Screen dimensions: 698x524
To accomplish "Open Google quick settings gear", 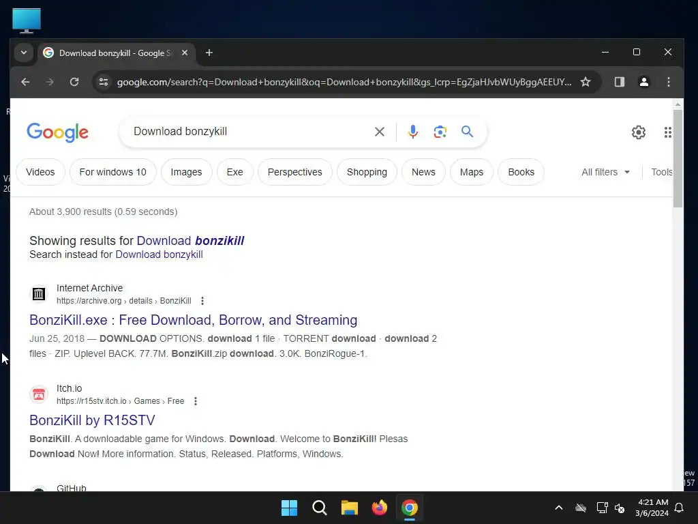I will (x=638, y=132).
